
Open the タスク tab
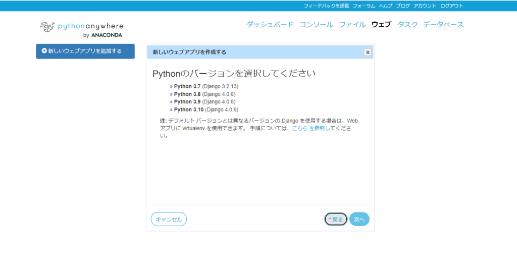point(407,24)
